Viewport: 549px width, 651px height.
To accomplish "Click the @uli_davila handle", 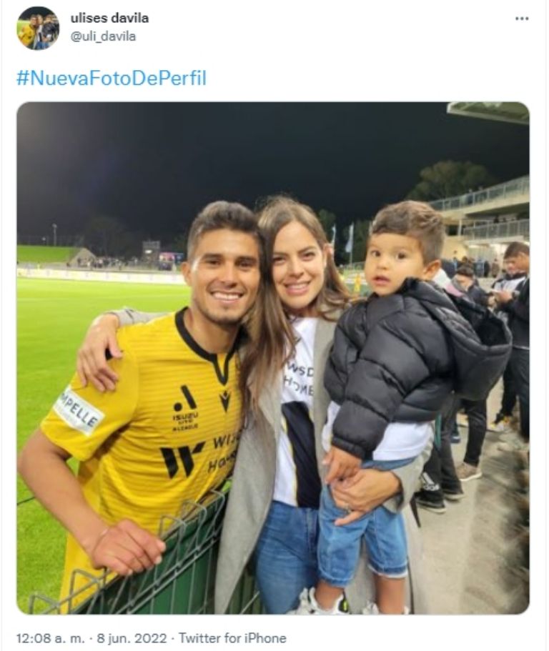I will coord(103,36).
